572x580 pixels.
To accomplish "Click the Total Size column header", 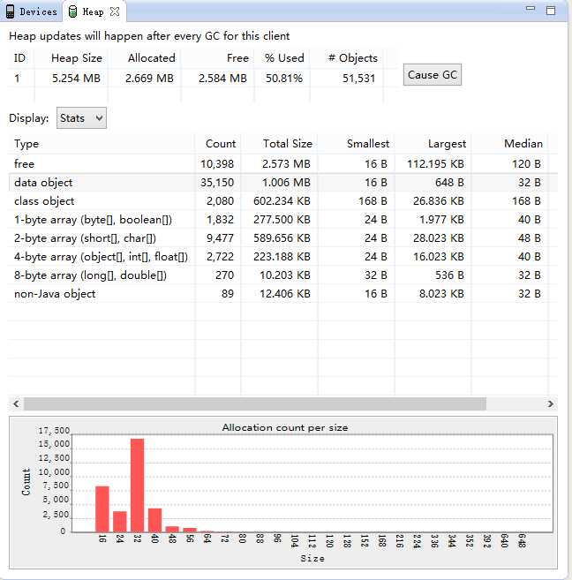I will tap(279, 144).
